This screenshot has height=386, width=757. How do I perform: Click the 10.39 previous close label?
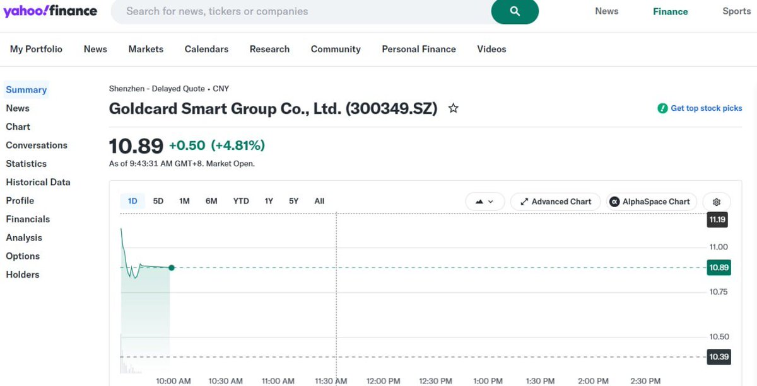(719, 357)
